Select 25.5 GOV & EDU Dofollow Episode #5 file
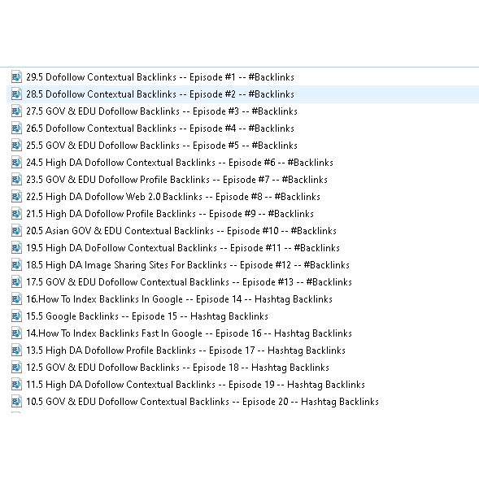The width and height of the screenshot is (479, 479). click(162, 146)
